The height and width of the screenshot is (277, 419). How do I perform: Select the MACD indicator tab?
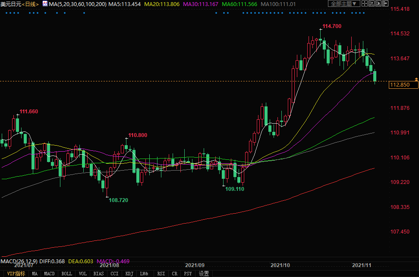coord(50,274)
